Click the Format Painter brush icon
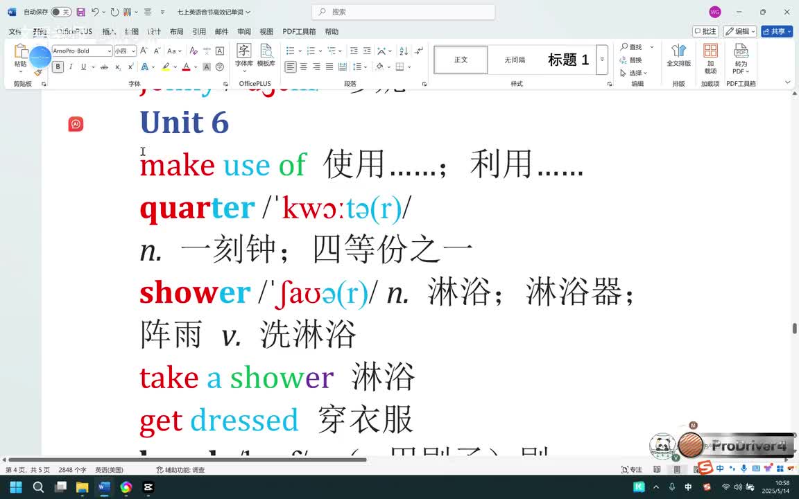The width and height of the screenshot is (799, 499). click(x=37, y=73)
